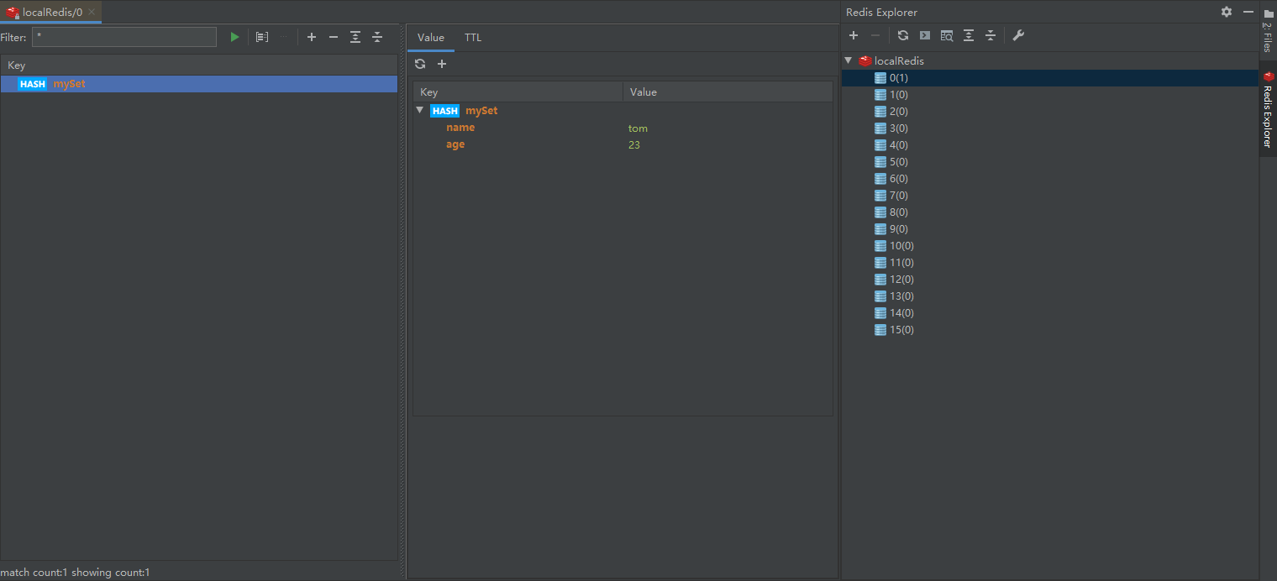Switch to the Value tab
Screen dimensions: 1277x581
[431, 38]
